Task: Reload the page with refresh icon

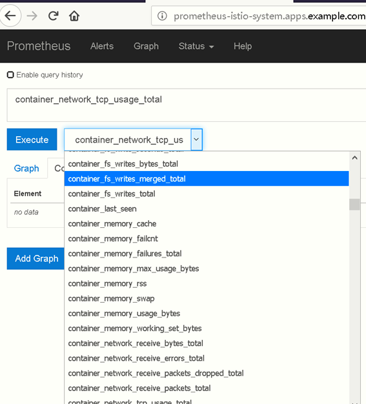Action: click(x=54, y=16)
